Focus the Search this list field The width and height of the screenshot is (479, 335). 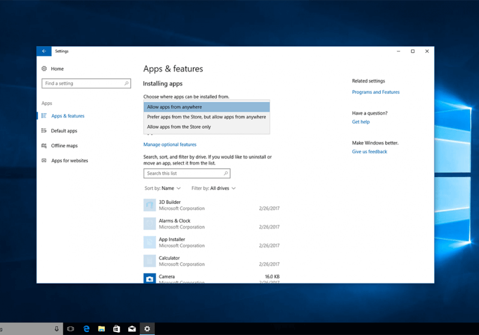coord(187,173)
